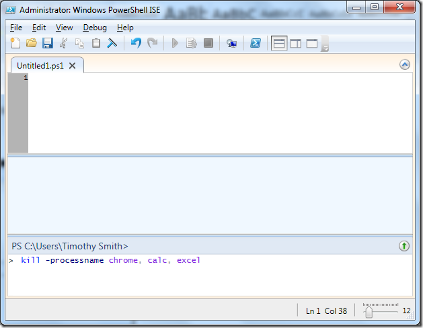The height and width of the screenshot is (328, 423).
Task: Open a script using the folder icon
Action: coord(32,43)
